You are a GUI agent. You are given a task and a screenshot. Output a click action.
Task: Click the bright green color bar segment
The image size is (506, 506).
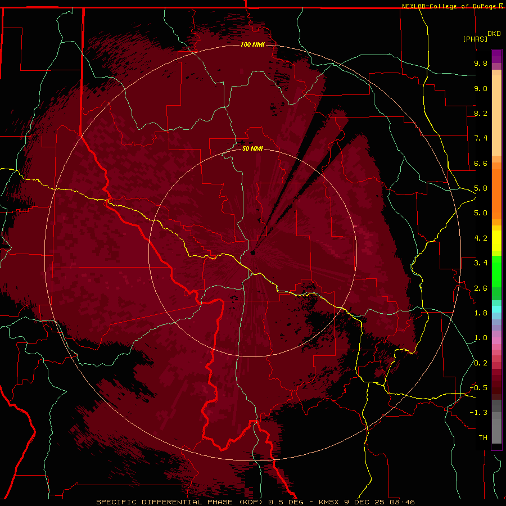point(496,271)
